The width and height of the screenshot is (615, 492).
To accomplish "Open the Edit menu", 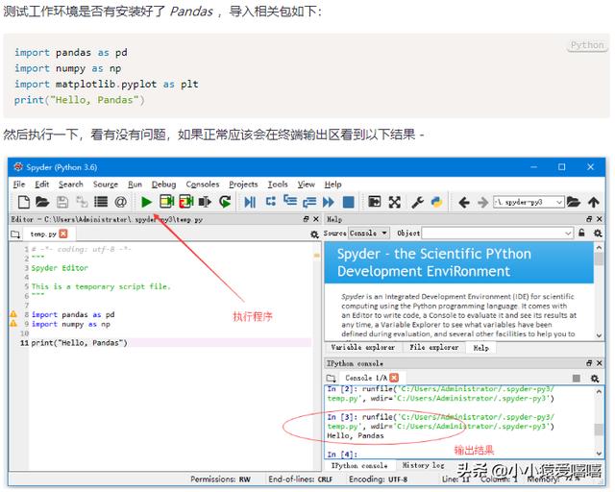I will click(x=42, y=184).
